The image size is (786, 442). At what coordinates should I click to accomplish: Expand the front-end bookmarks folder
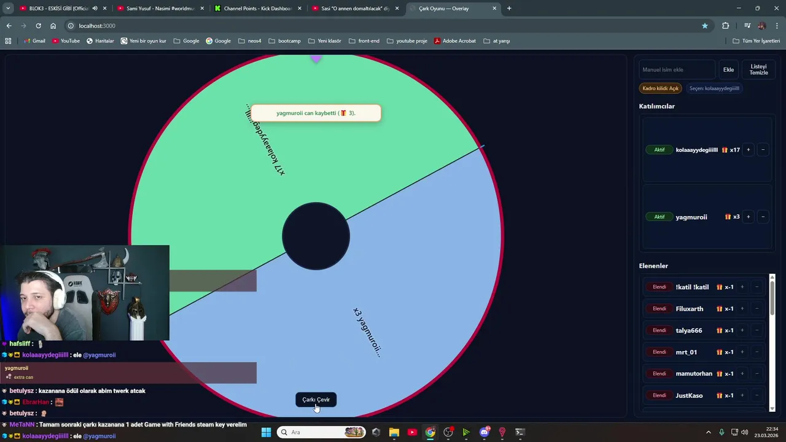pyautogui.click(x=364, y=41)
